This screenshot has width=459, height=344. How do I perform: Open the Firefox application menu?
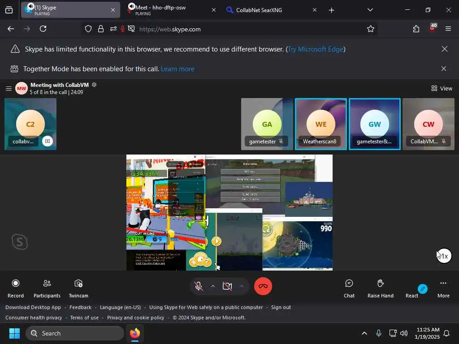(x=448, y=29)
